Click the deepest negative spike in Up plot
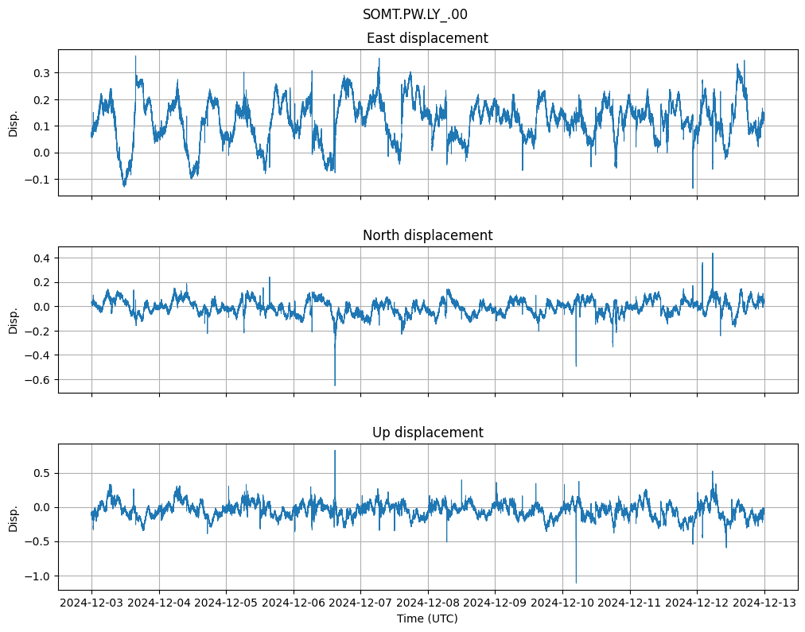 coord(576,580)
